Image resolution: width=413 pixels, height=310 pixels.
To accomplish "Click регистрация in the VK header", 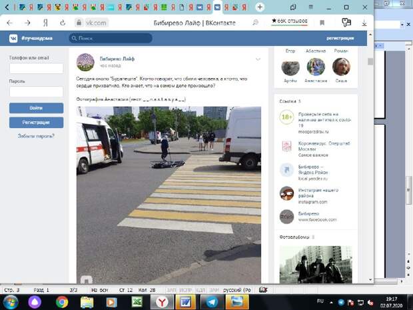I will tap(340, 38).
